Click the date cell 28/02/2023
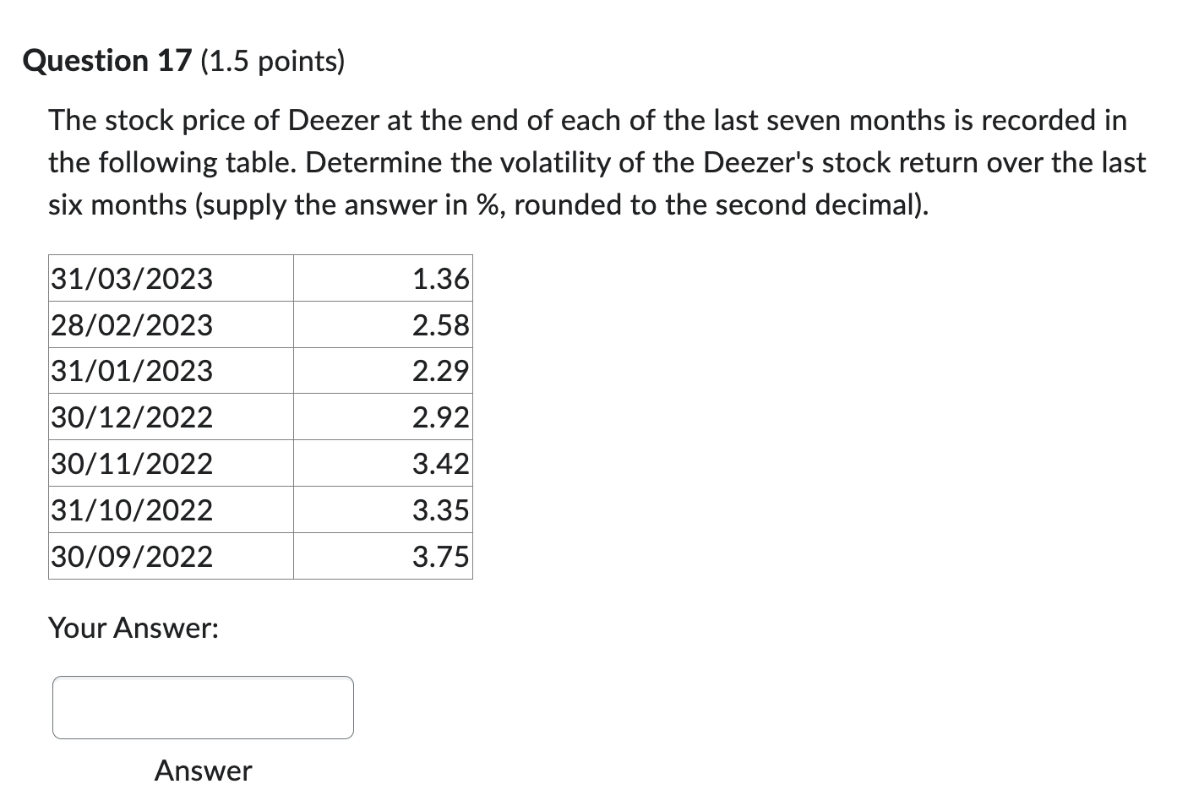This screenshot has height=806, width=1188. 131,324
